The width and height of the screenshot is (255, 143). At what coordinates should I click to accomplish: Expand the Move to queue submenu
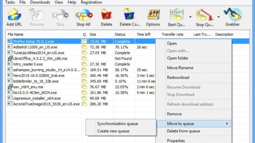194,124
